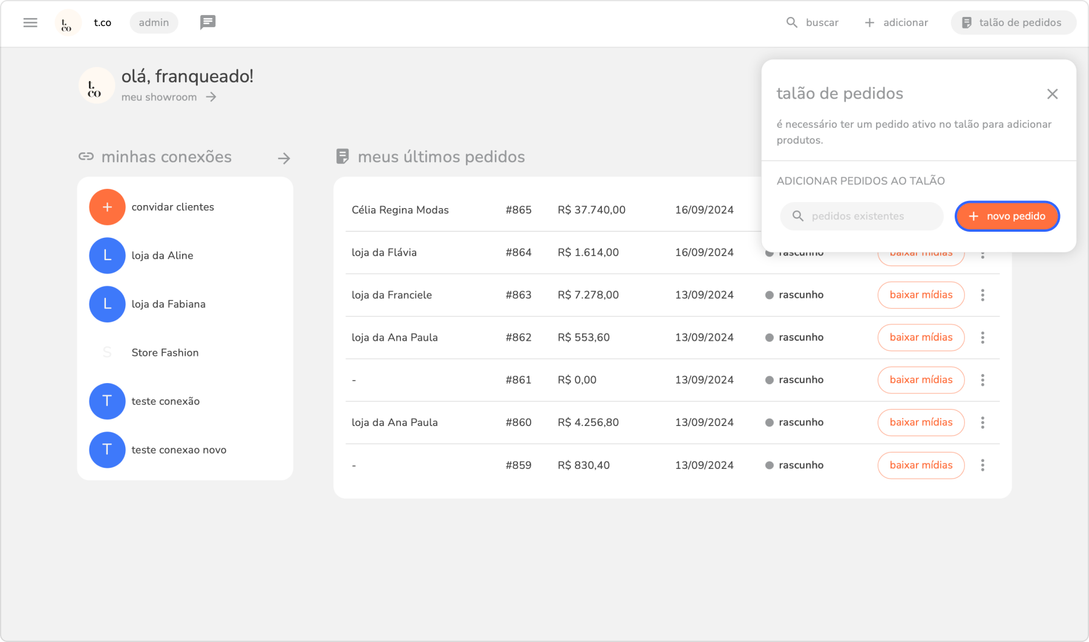
Task: Open more options for order #863
Action: click(x=983, y=295)
